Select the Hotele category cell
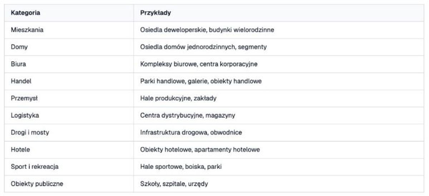Viewport: 429px width, 196px height. point(69,150)
